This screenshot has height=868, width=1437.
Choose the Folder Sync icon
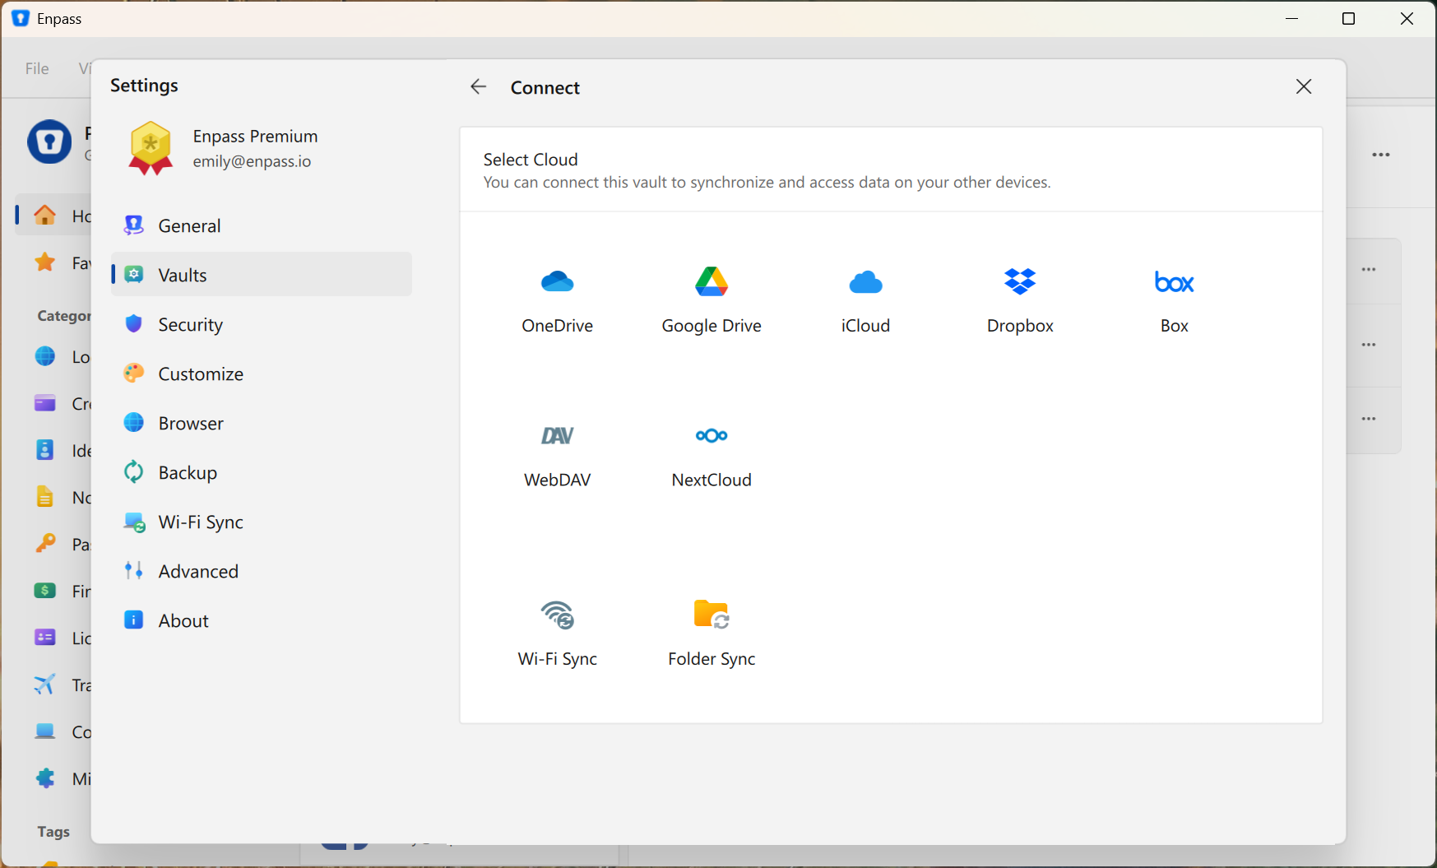(712, 615)
